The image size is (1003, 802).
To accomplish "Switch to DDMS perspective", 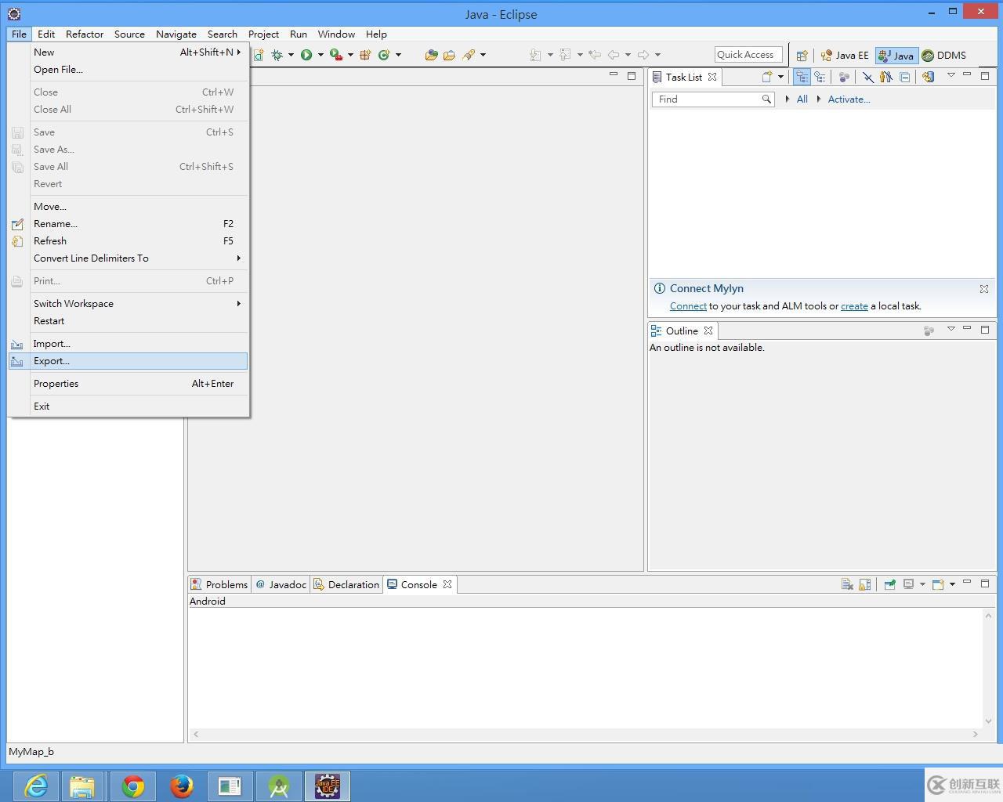I will pos(943,56).
